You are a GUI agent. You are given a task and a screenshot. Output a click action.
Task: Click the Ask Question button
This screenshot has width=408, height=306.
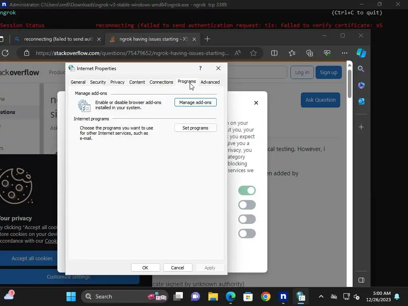pyautogui.click(x=321, y=100)
